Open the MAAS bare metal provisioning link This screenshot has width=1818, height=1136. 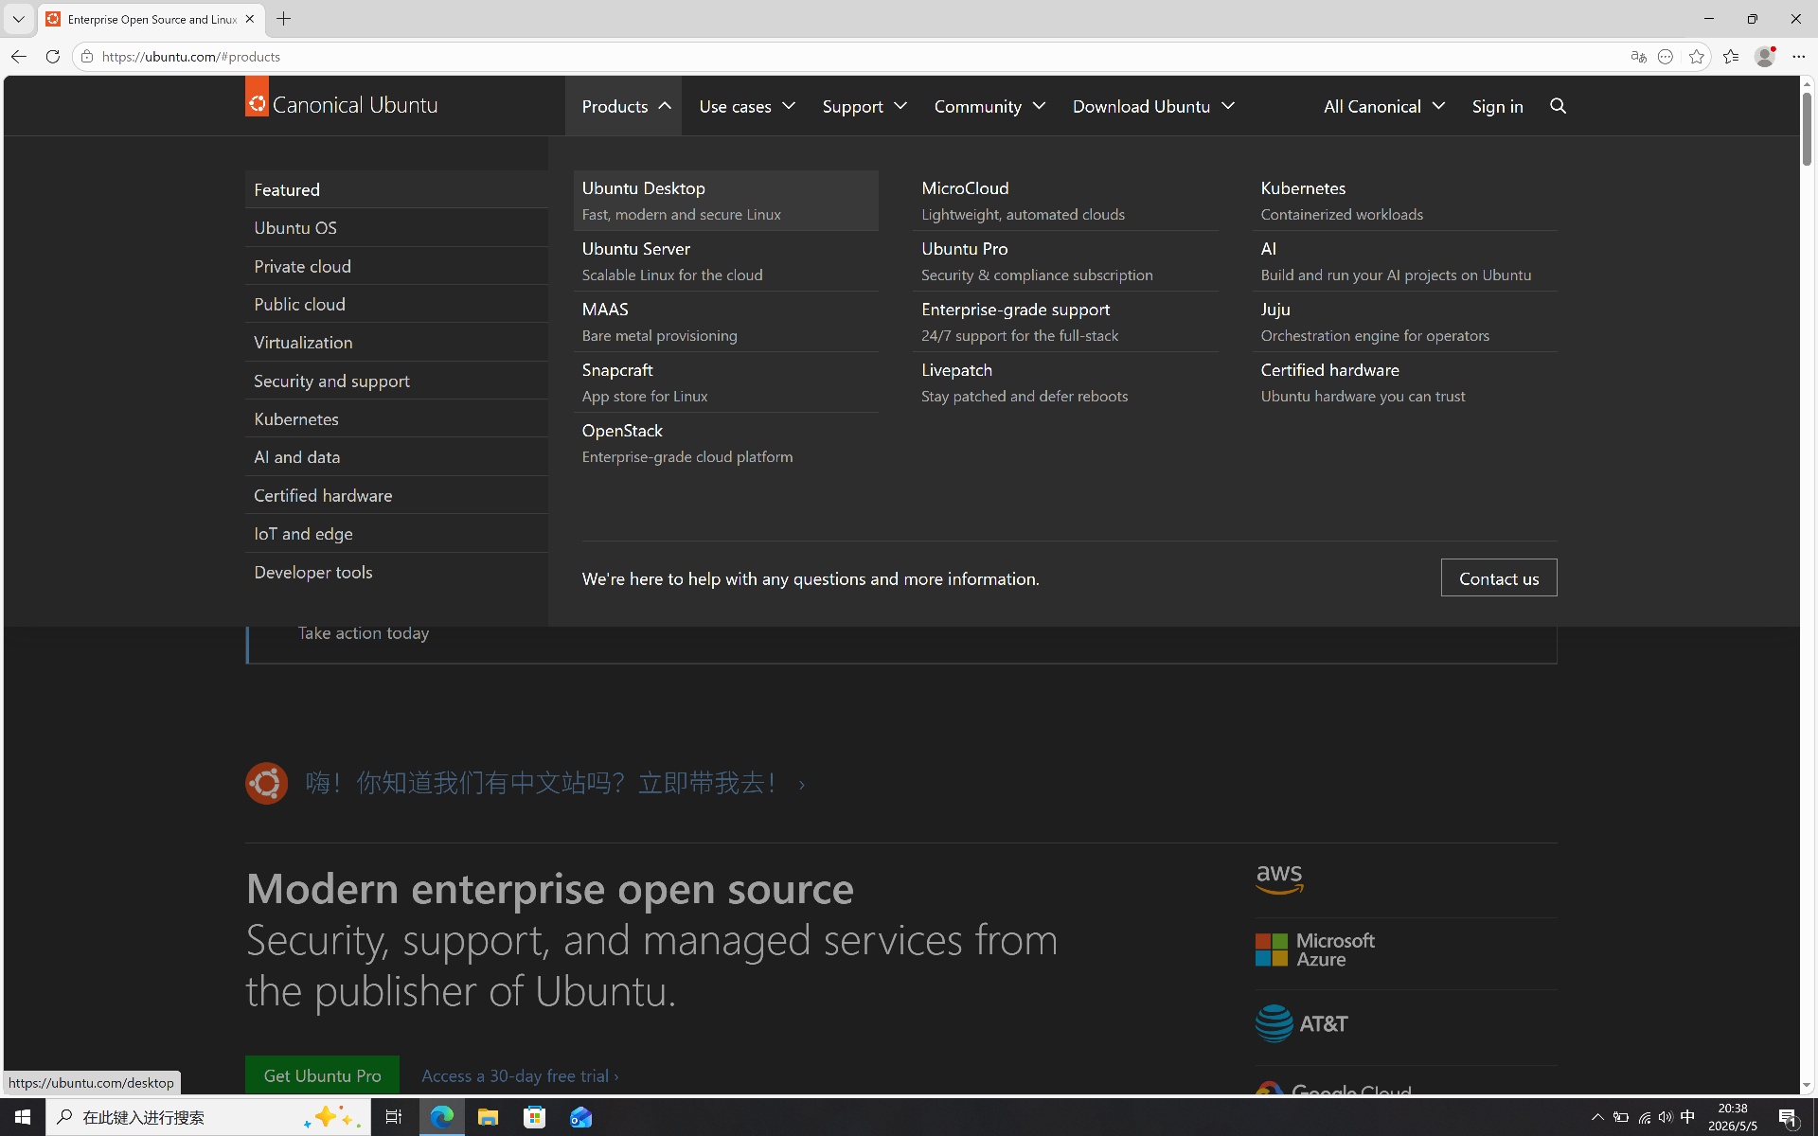pos(725,322)
